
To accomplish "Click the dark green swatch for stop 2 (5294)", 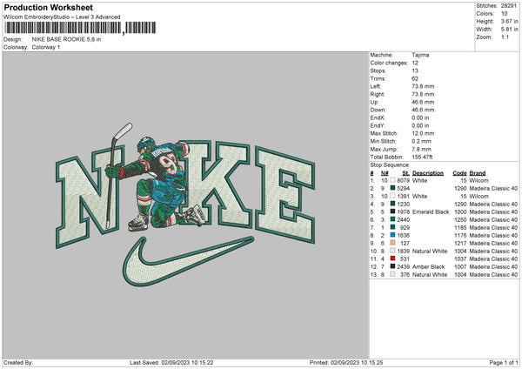I will (393, 188).
